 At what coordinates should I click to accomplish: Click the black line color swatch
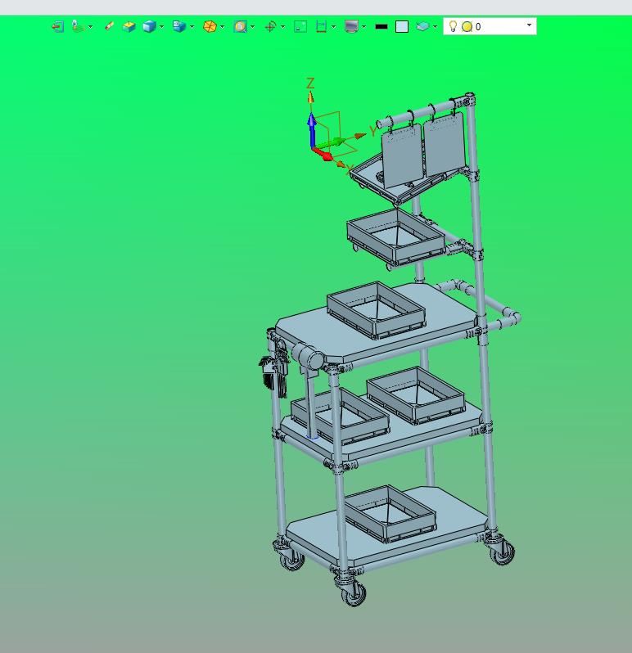click(381, 27)
